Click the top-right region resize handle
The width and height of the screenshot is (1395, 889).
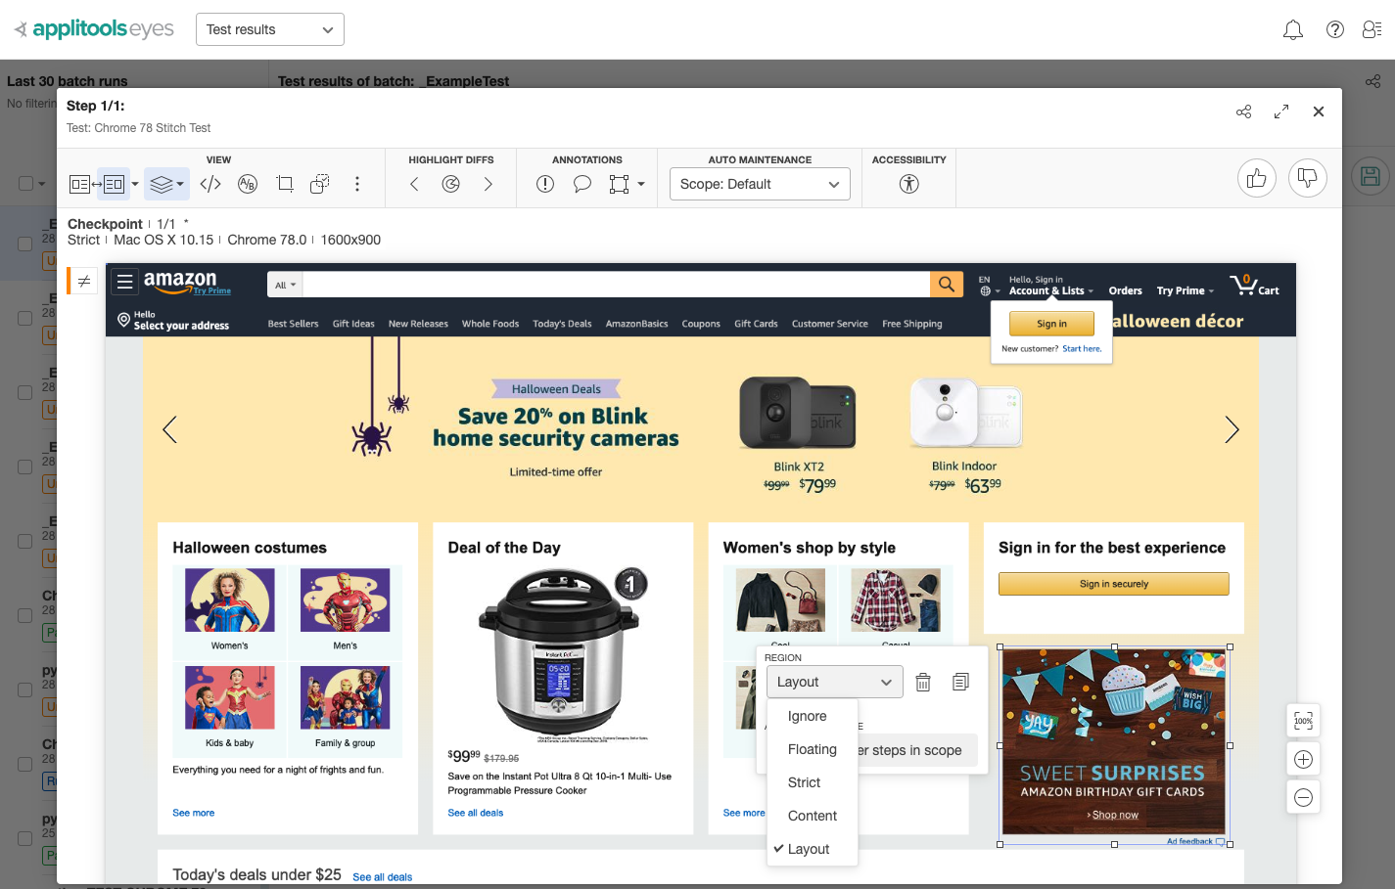pos(1230,646)
